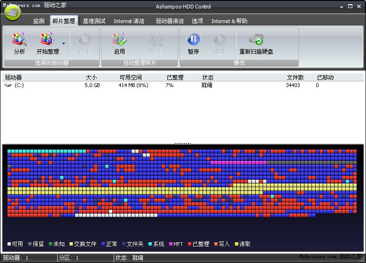Open the Internet & 帮助 tab

(229, 21)
